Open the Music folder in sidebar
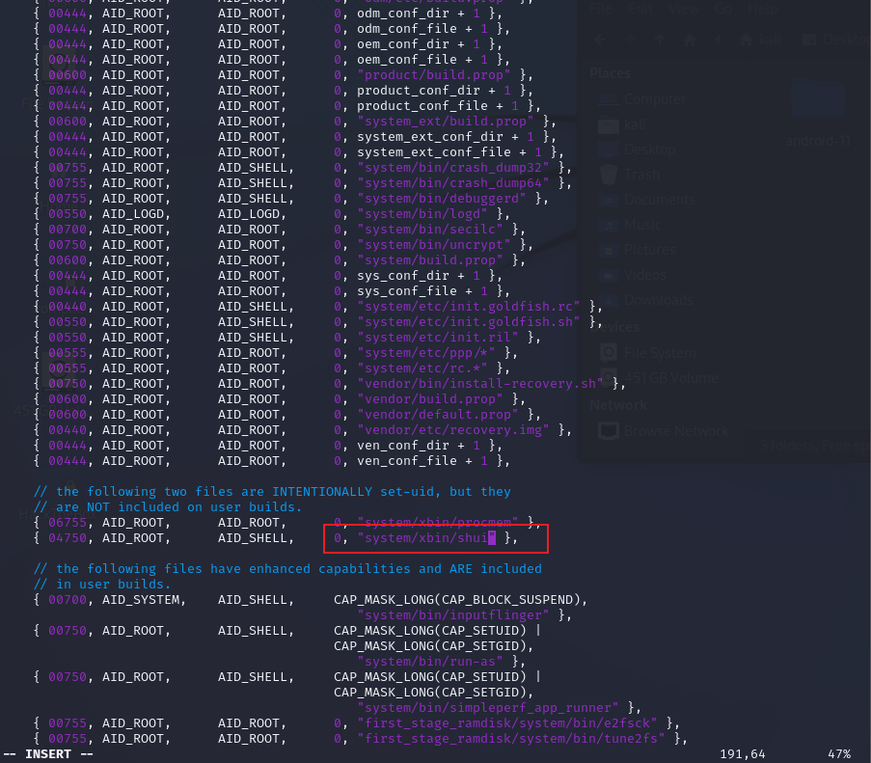 tap(642, 225)
